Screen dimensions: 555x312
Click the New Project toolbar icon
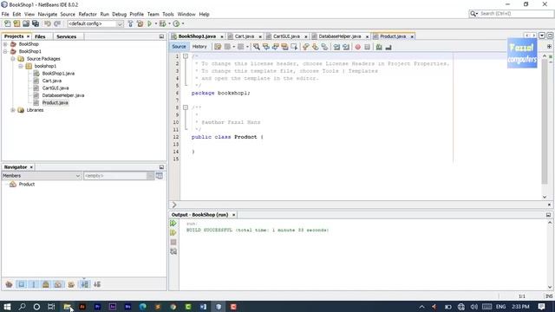click(16, 23)
